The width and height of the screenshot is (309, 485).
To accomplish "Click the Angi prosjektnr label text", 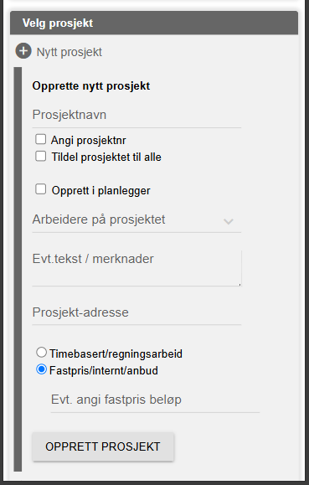I will point(89,141).
